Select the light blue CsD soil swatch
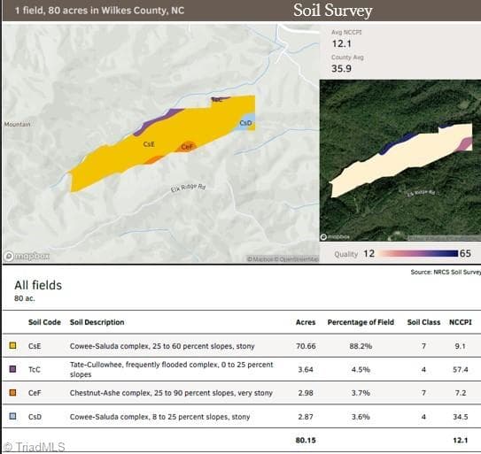Image resolution: width=481 pixels, height=454 pixels. coord(12,416)
